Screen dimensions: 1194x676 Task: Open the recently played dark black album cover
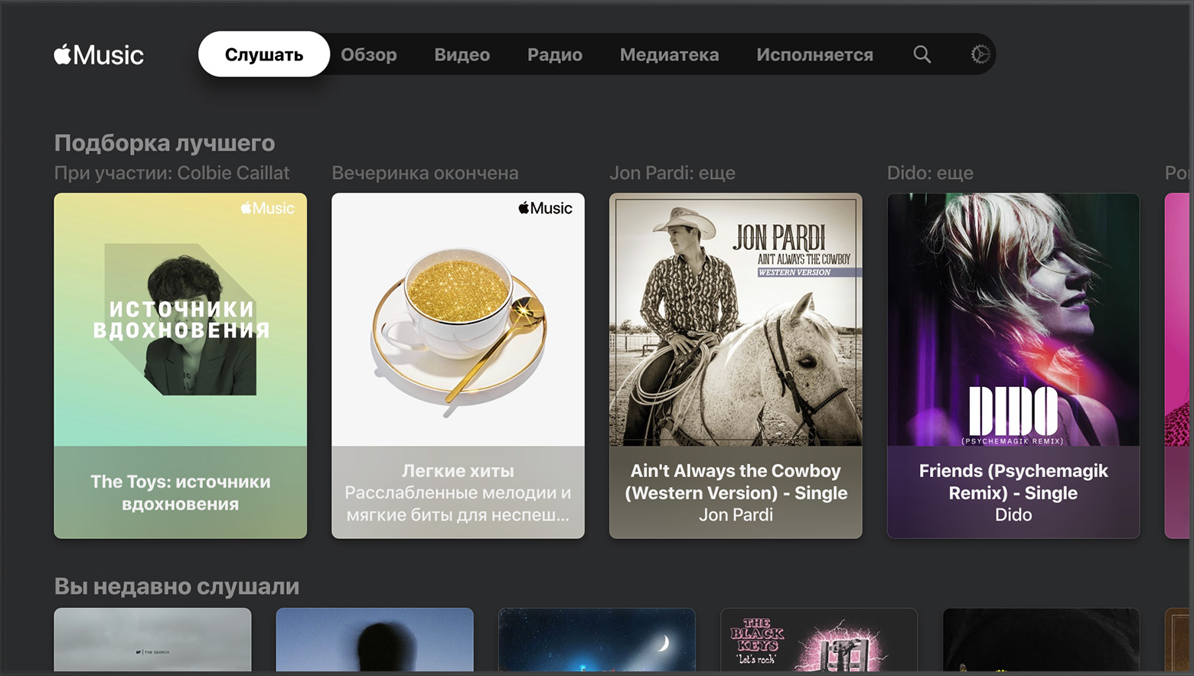1041,640
